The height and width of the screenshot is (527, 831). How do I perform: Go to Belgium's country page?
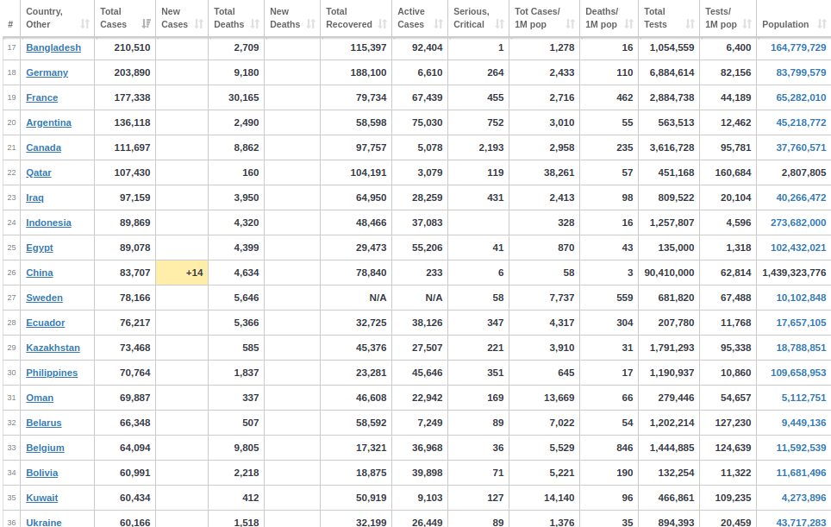tap(45, 448)
